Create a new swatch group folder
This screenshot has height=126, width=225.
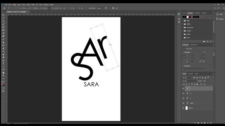(204, 41)
